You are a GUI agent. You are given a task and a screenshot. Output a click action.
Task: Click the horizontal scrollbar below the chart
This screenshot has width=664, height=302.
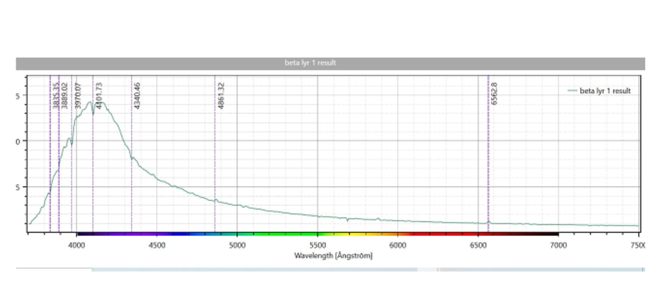(255, 270)
